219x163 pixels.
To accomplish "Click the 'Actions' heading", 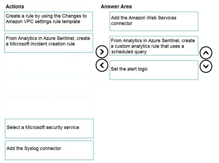I will coord(15,6).
